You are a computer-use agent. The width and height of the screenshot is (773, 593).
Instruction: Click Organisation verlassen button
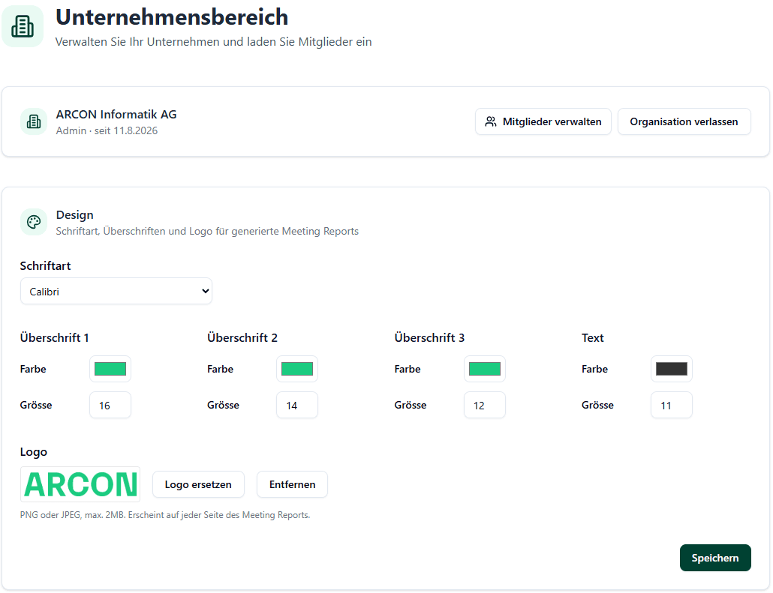pyautogui.click(x=684, y=121)
